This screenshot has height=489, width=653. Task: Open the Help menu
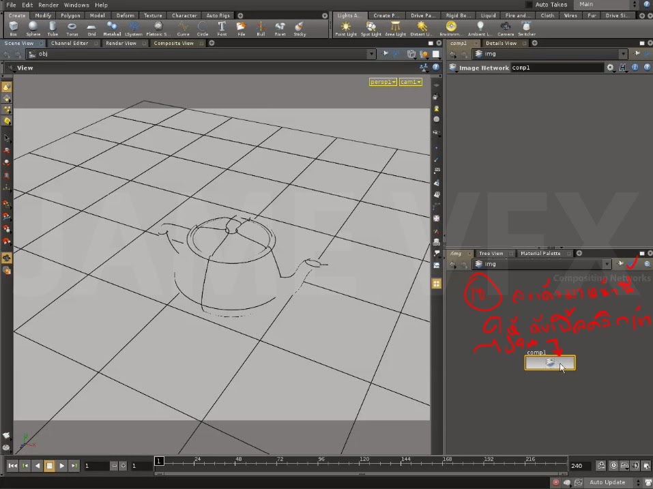(101, 5)
